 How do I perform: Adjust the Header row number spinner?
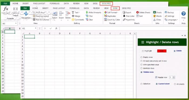click(174, 77)
